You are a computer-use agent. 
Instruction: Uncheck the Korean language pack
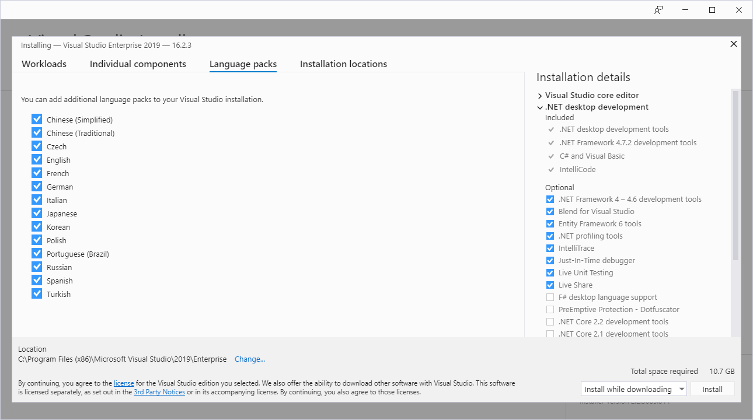(x=37, y=227)
